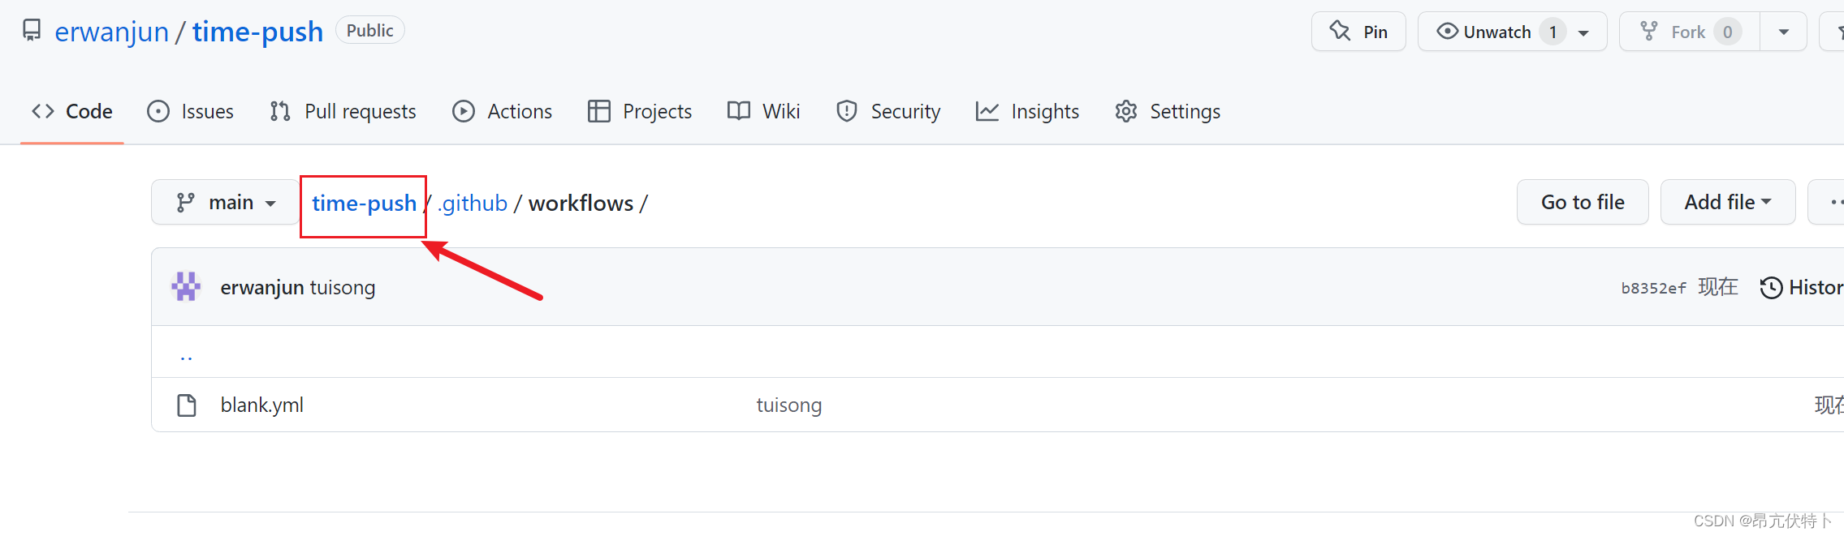
Task: Click the Pull requests branch icon
Action: tap(280, 111)
